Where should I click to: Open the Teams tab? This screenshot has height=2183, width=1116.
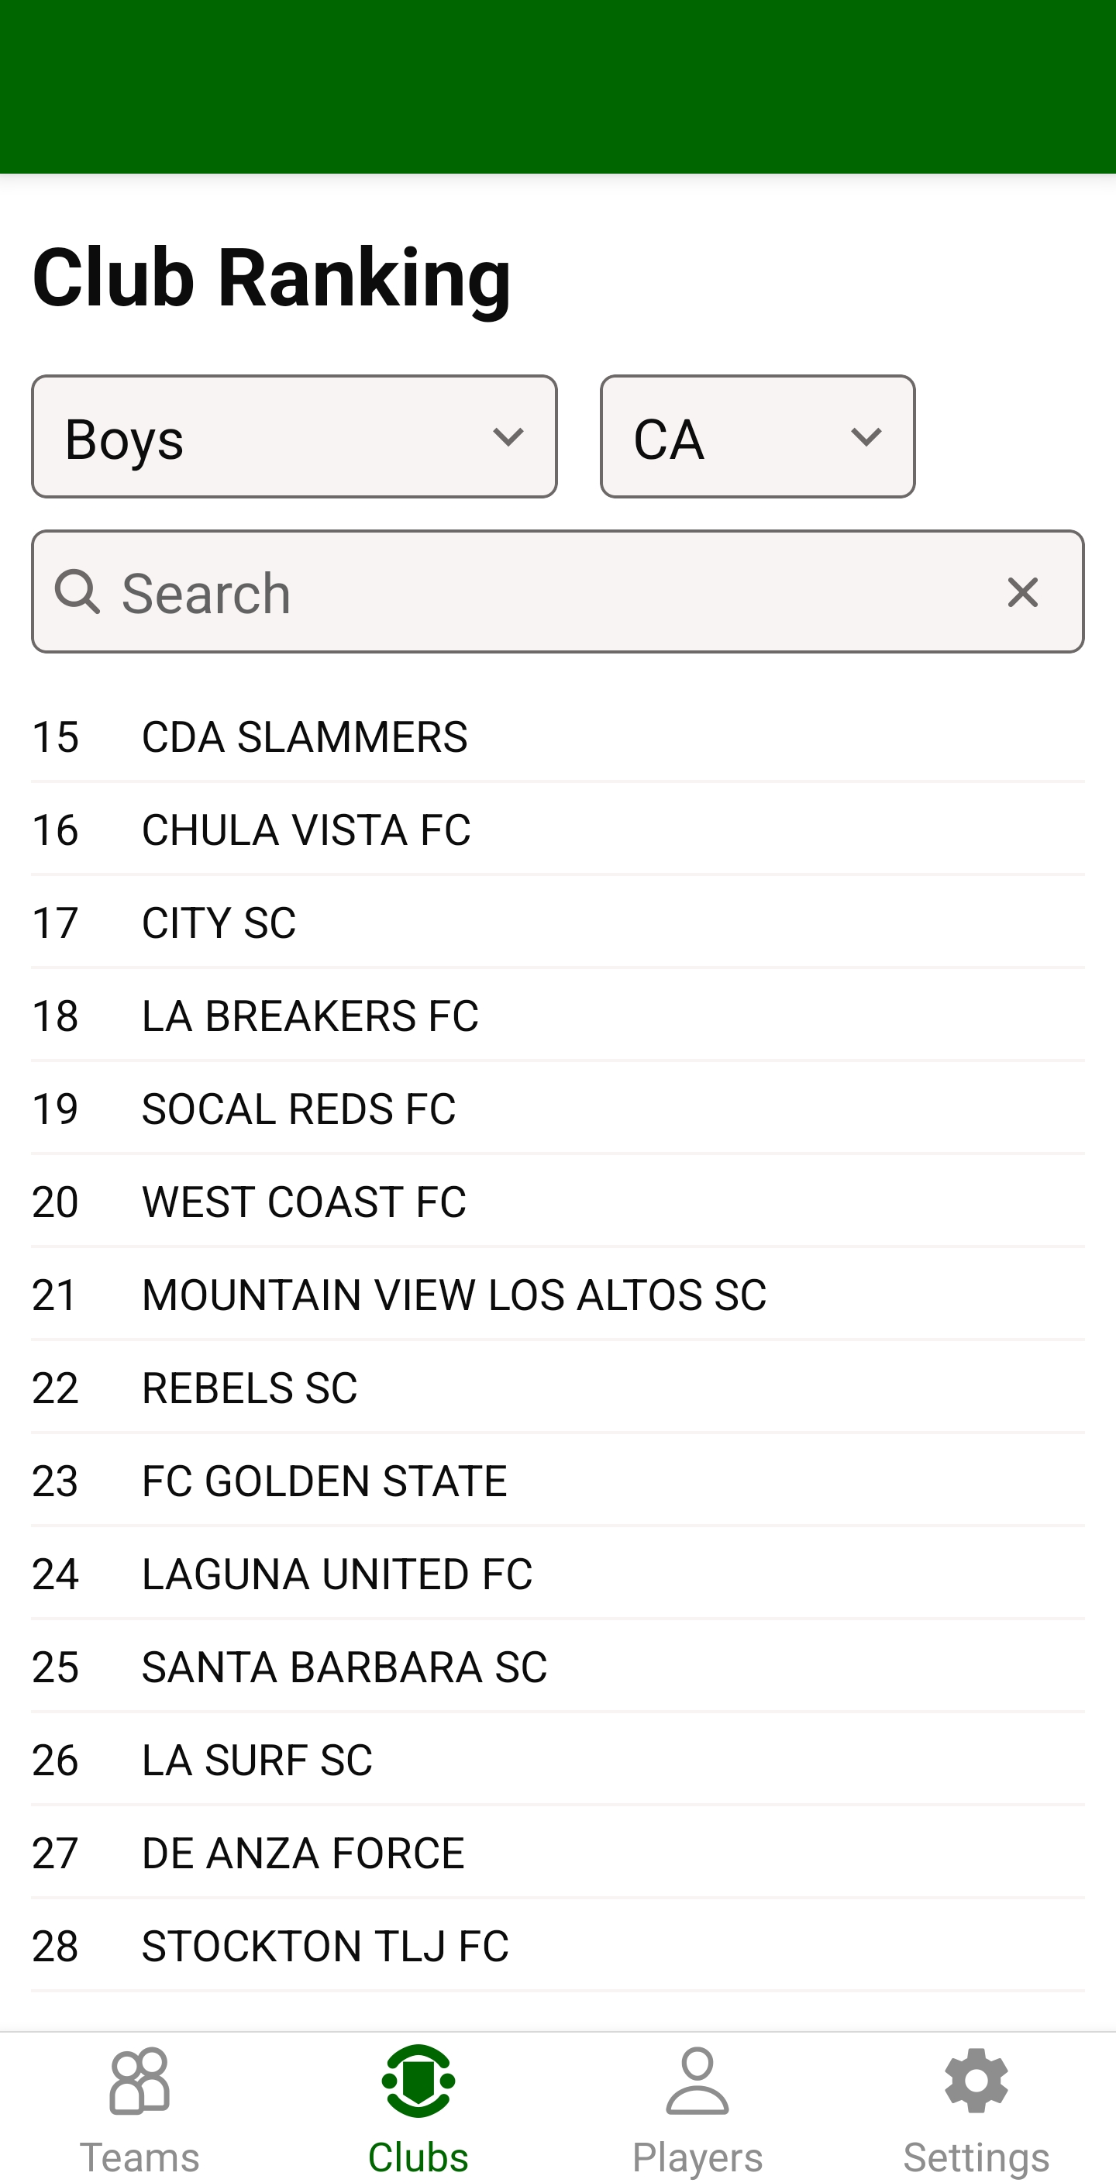pyautogui.click(x=139, y=2109)
